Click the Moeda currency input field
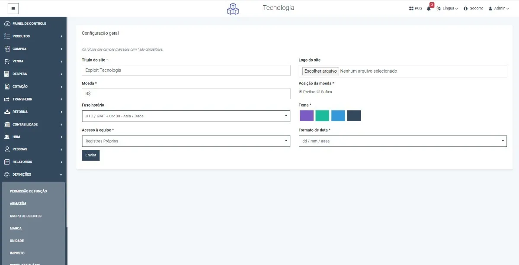 (186, 94)
